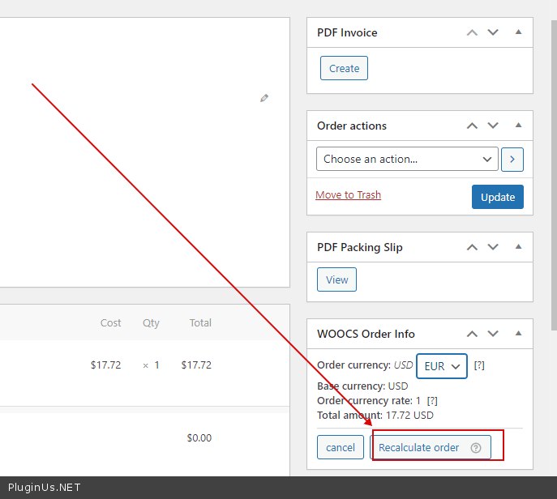View the PDF packing slip
This screenshot has height=499, width=557.
[x=336, y=280]
